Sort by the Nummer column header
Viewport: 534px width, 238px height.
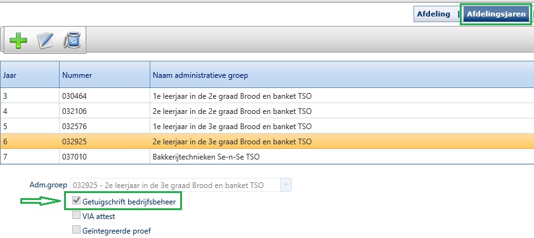105,75
